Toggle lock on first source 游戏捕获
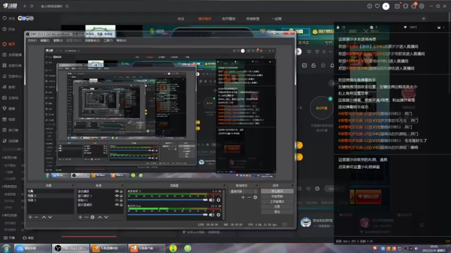451x253 pixels. 121,191
